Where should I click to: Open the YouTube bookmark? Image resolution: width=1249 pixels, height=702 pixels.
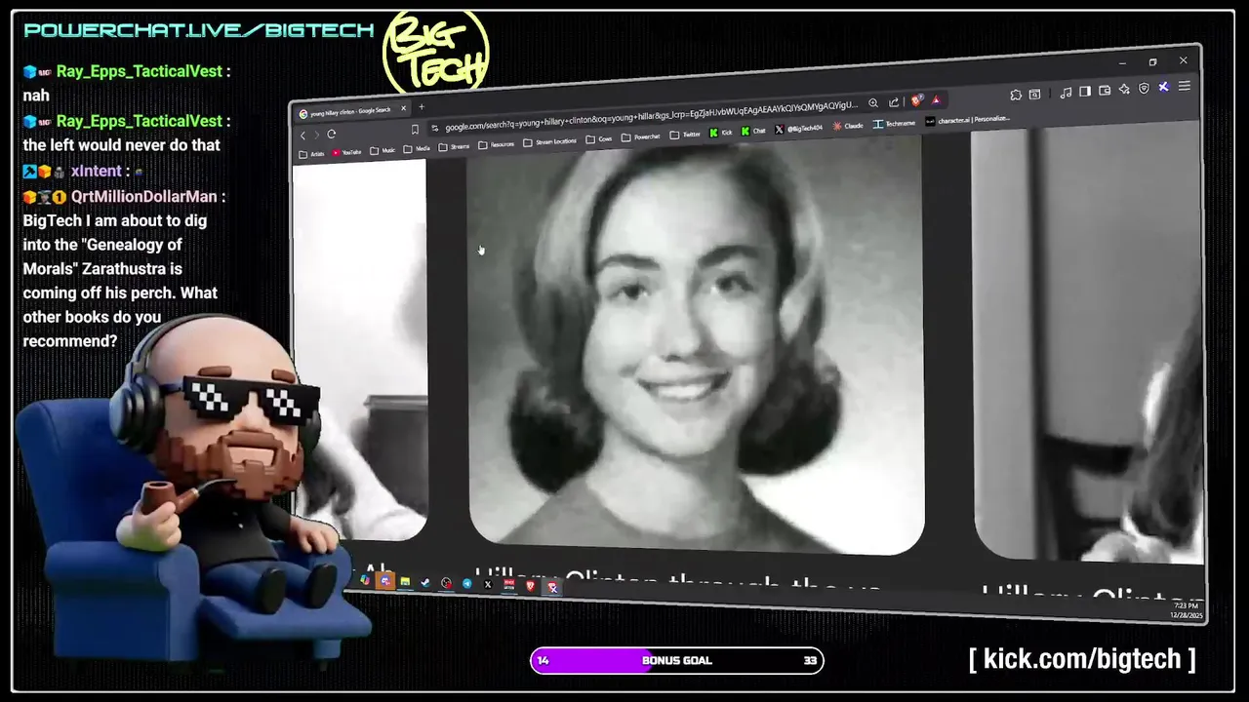point(346,152)
